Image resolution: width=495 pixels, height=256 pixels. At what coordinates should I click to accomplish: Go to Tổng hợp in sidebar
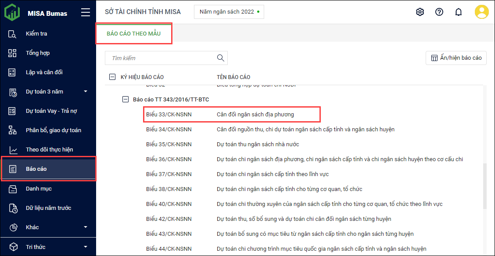pyautogui.click(x=37, y=53)
